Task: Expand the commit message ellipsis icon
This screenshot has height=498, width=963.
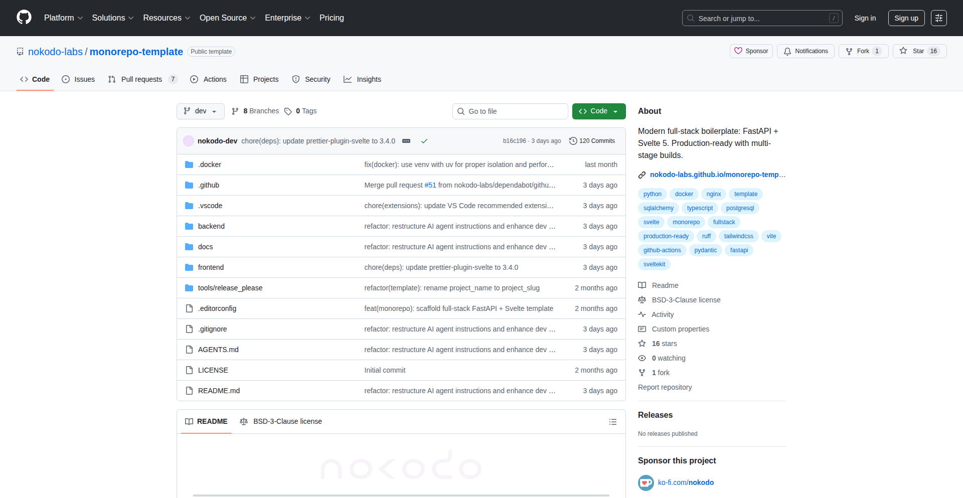Action: point(406,141)
